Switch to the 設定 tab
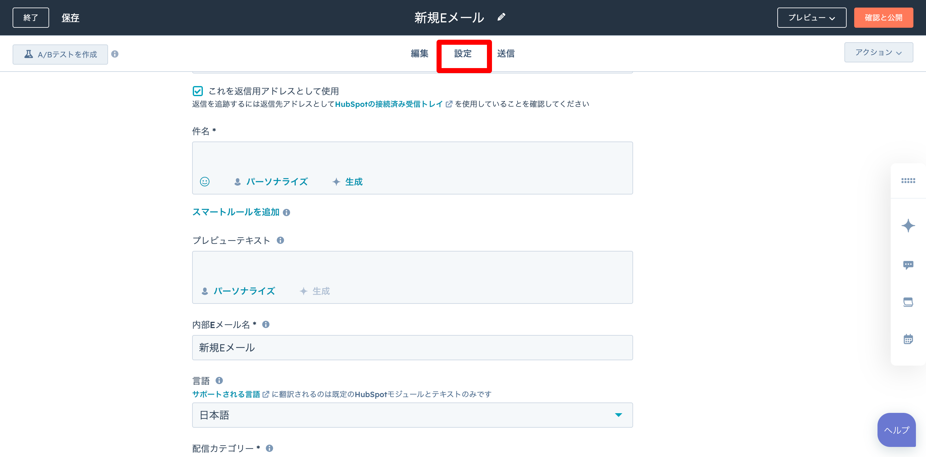Viewport: 926px width, 457px height. [463, 54]
